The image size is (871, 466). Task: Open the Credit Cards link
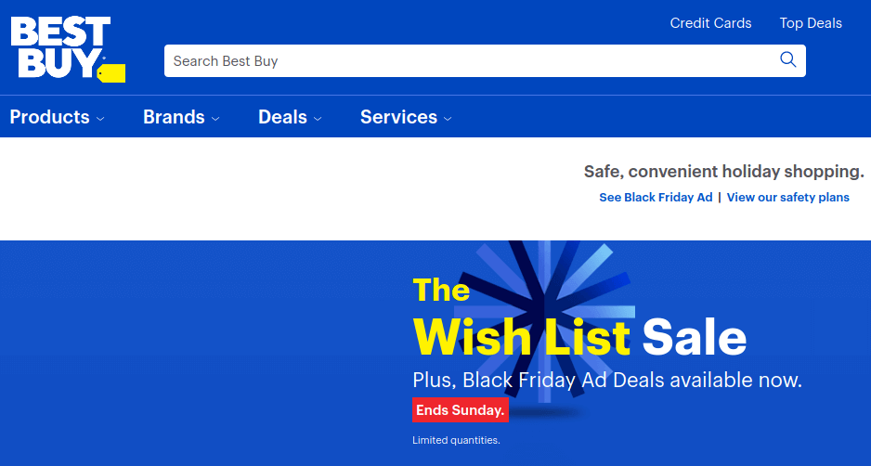tap(710, 23)
